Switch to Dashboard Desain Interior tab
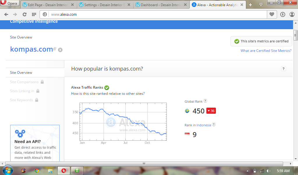 [x=161, y=5]
